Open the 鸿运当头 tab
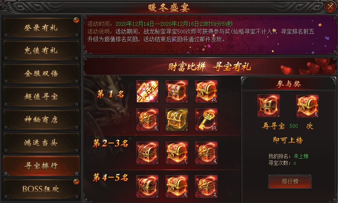338x203 pixels. point(41,143)
